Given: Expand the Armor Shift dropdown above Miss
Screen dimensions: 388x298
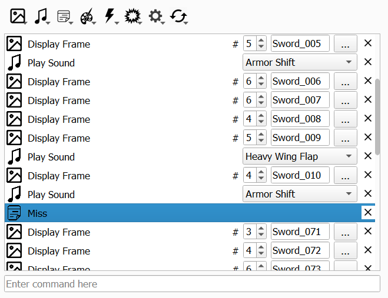Looking at the screenshot, I should tap(300, 195).
